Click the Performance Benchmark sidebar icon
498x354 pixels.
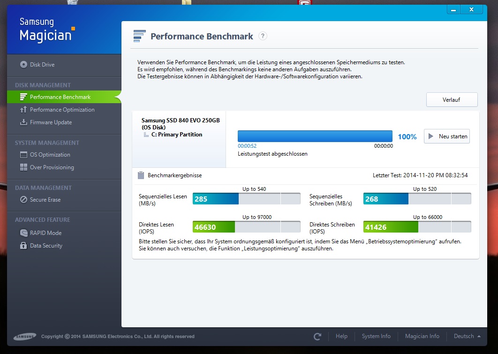tap(23, 97)
